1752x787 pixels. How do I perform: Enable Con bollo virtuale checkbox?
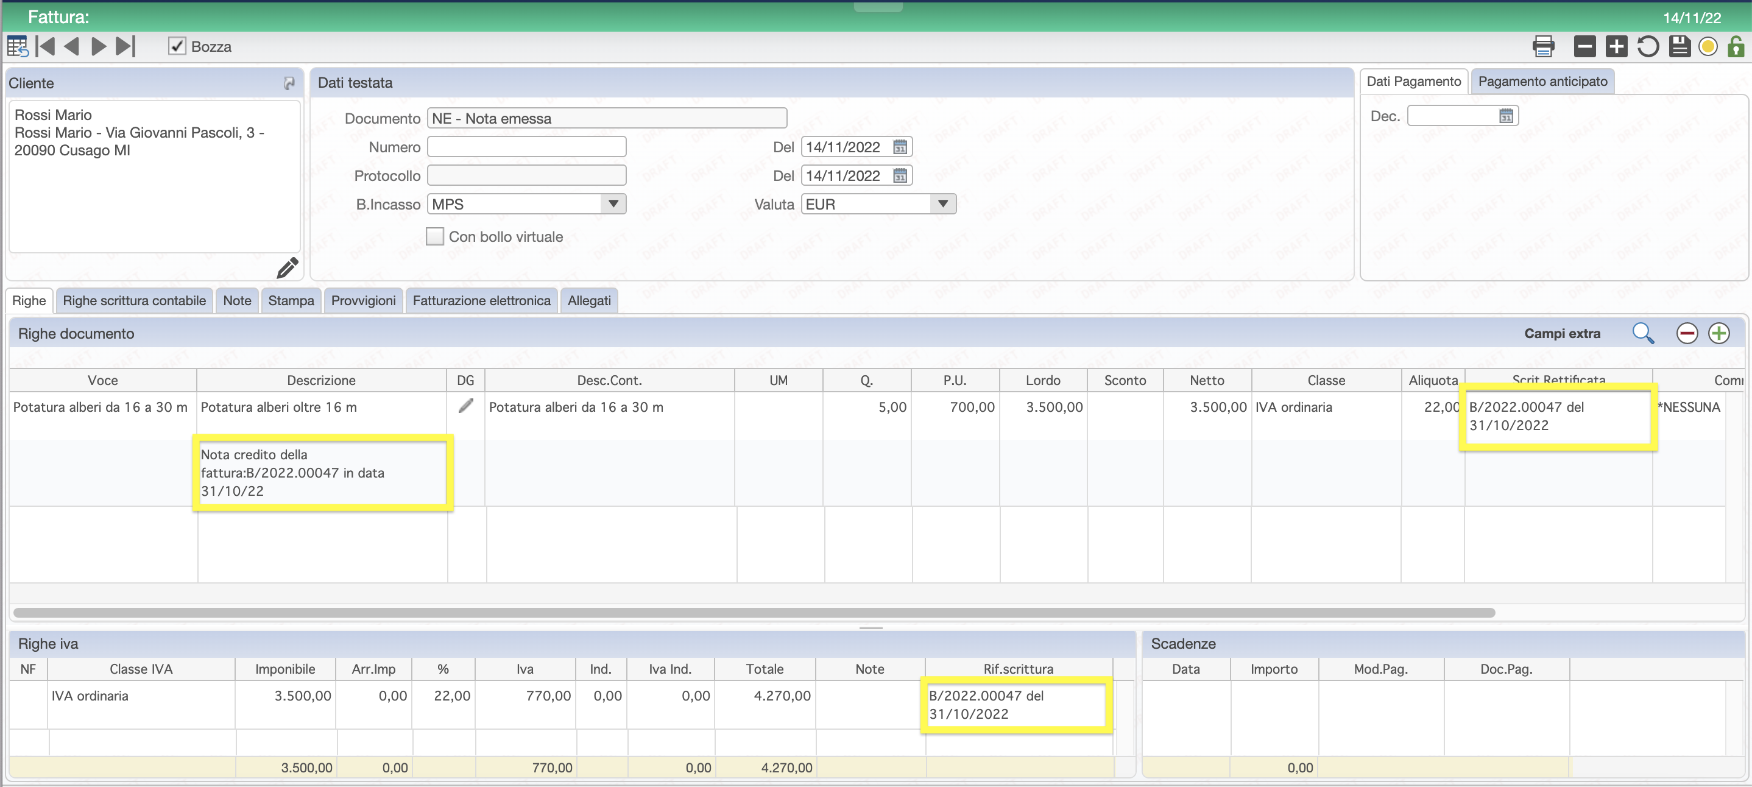(x=434, y=237)
